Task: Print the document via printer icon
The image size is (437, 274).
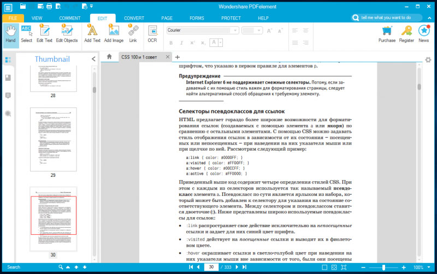Action: pyautogui.click(x=49, y=6)
